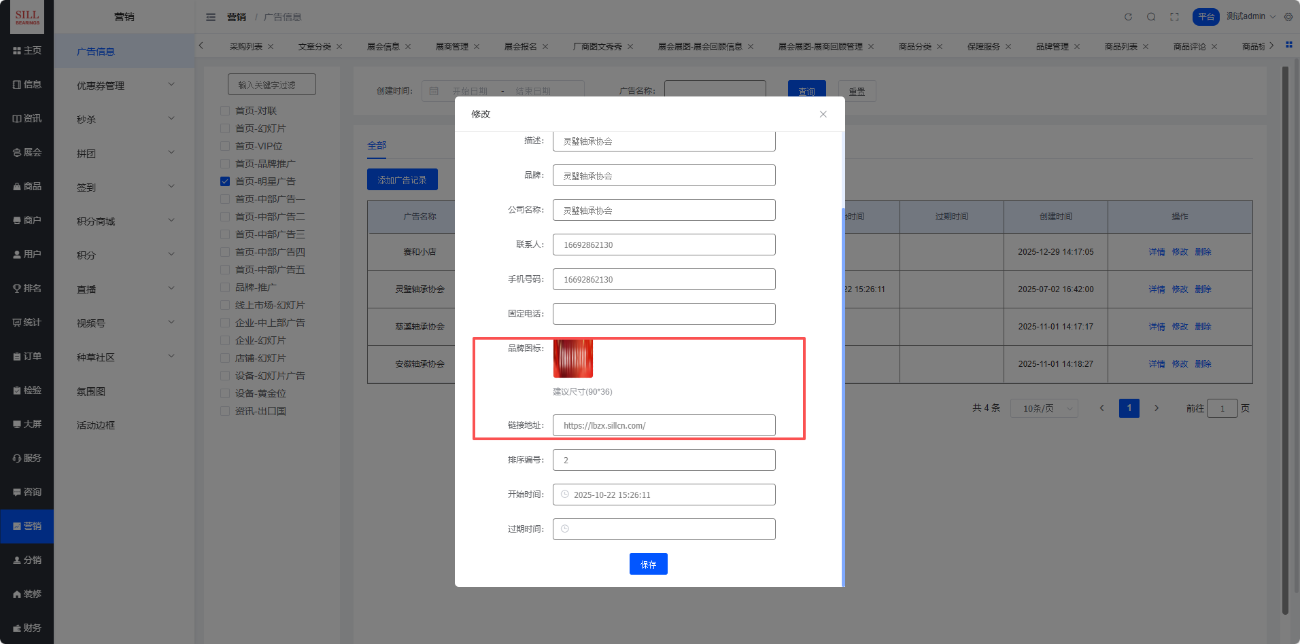
Task: Click the refresh icon in top header
Action: point(1128,17)
